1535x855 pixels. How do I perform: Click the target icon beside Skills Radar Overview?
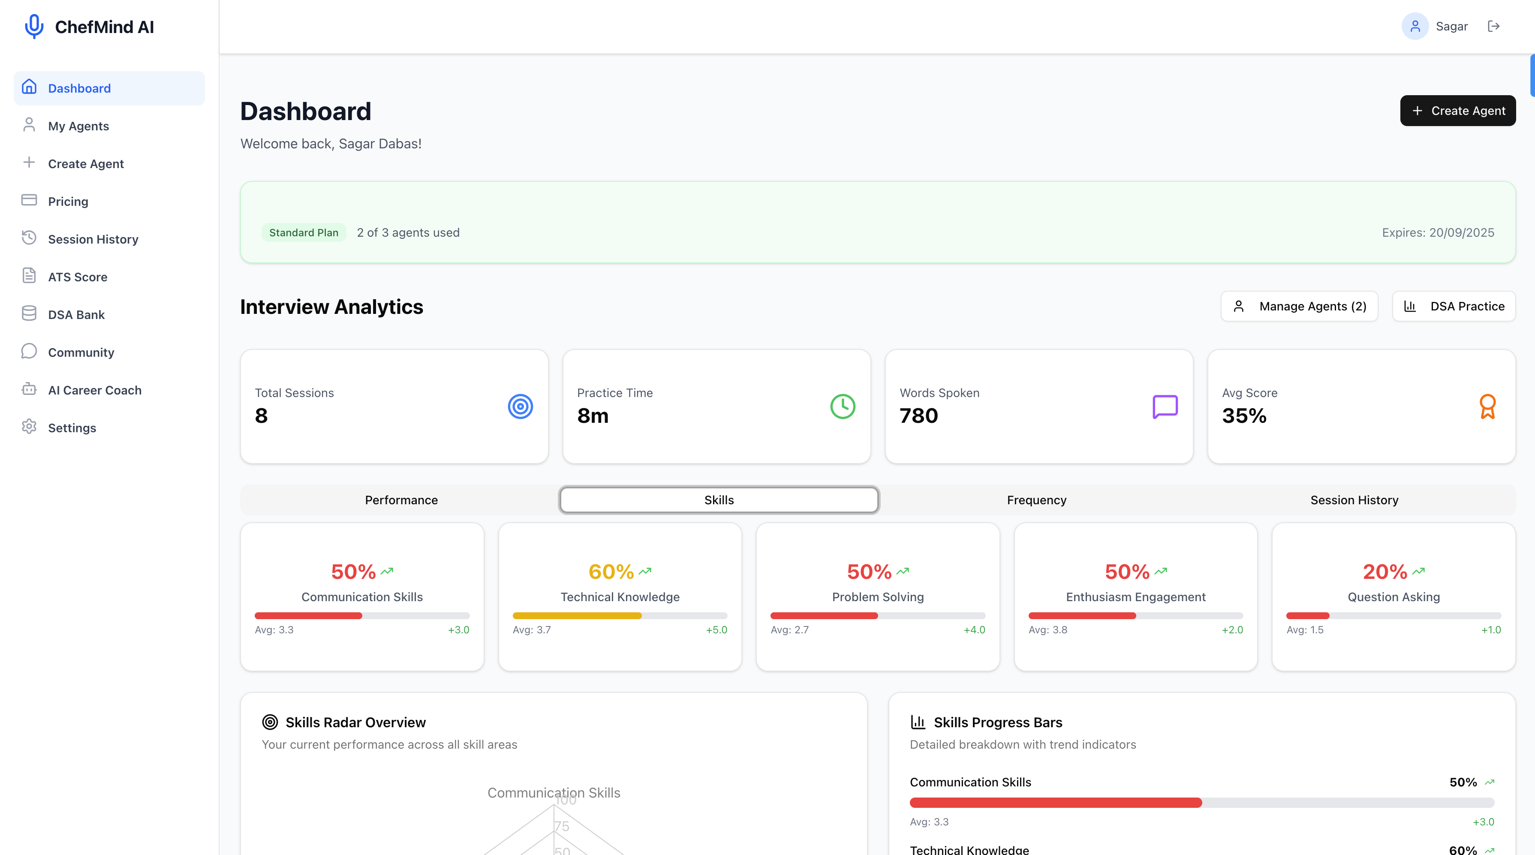click(x=270, y=722)
